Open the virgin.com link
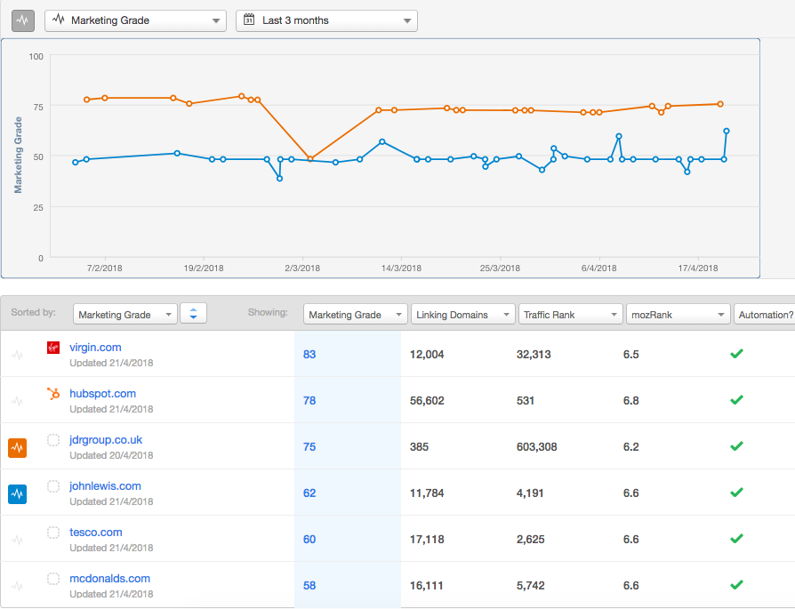The width and height of the screenshot is (795, 609). (x=95, y=348)
